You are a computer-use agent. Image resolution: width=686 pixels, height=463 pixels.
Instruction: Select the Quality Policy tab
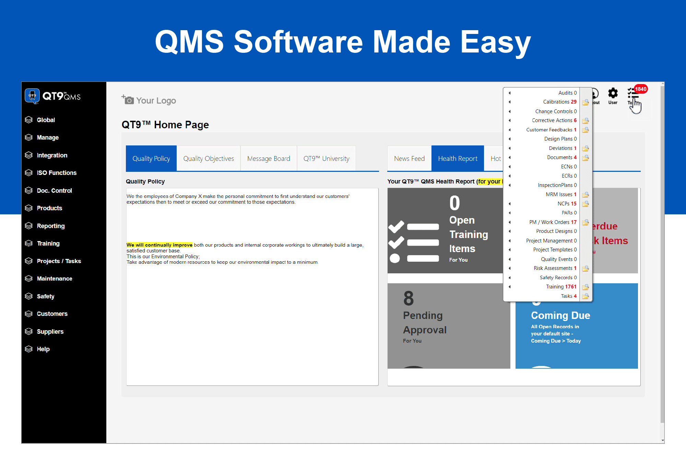pyautogui.click(x=151, y=159)
